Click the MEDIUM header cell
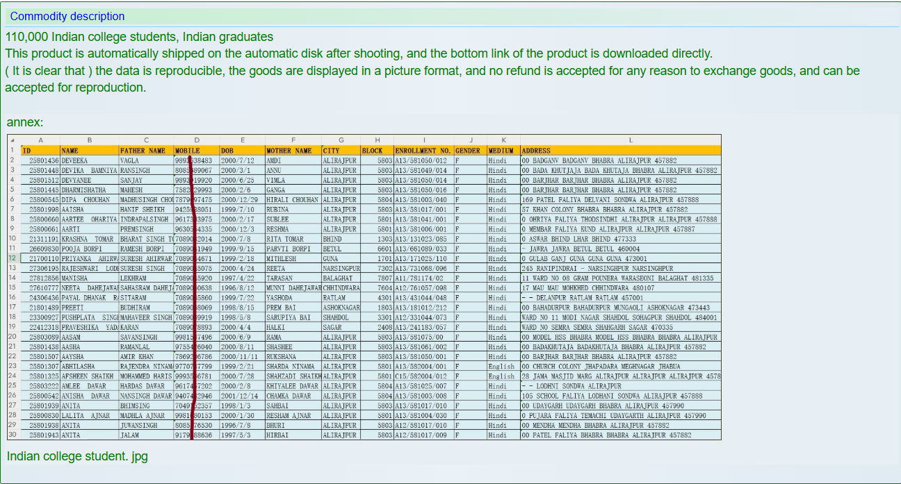Image resolution: width=901 pixels, height=484 pixels. click(503, 150)
